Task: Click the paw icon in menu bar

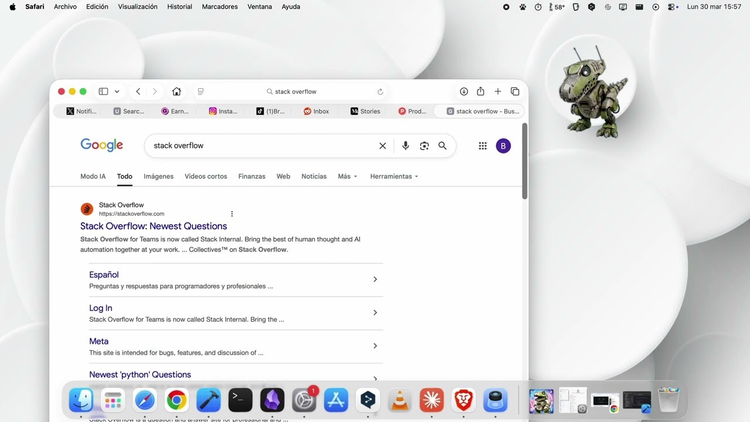Action: click(522, 7)
